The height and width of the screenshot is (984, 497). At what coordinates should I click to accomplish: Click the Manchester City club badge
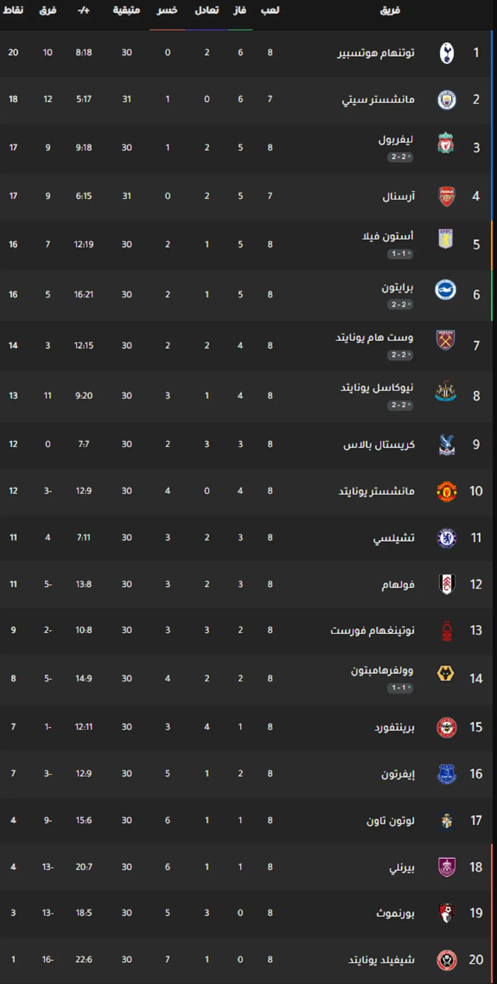(x=446, y=100)
